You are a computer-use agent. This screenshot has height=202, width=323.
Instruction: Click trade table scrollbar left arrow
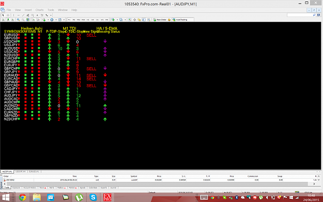[x=5, y=184]
